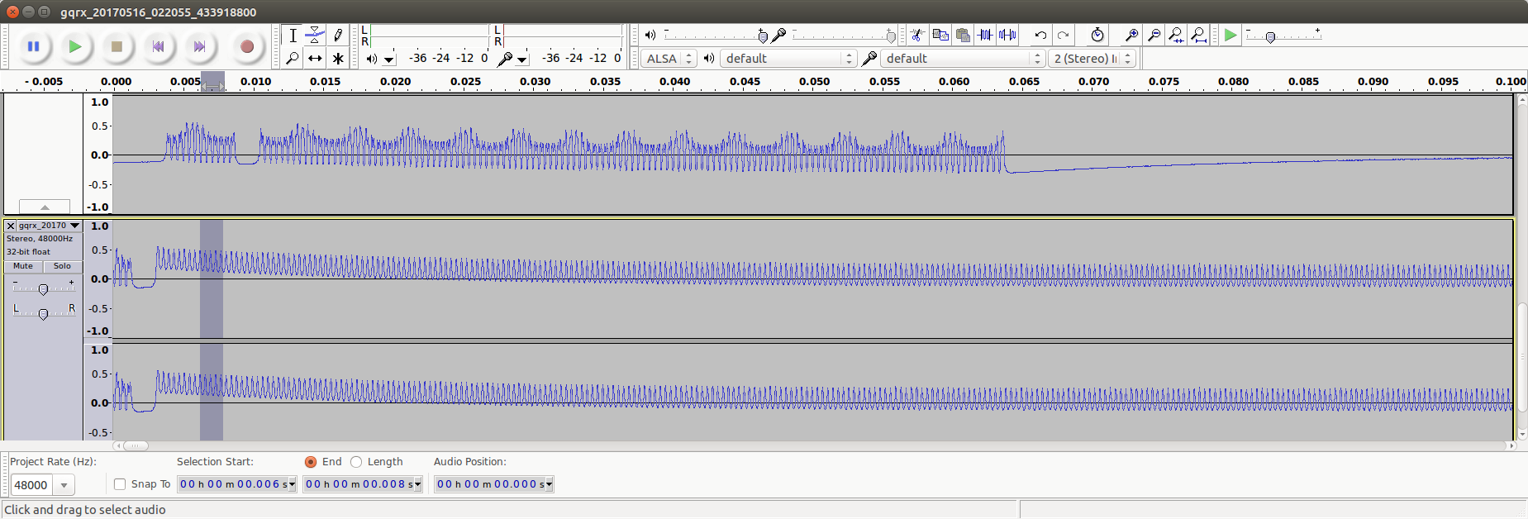
Task: Skip to the end of the track
Action: click(x=199, y=46)
